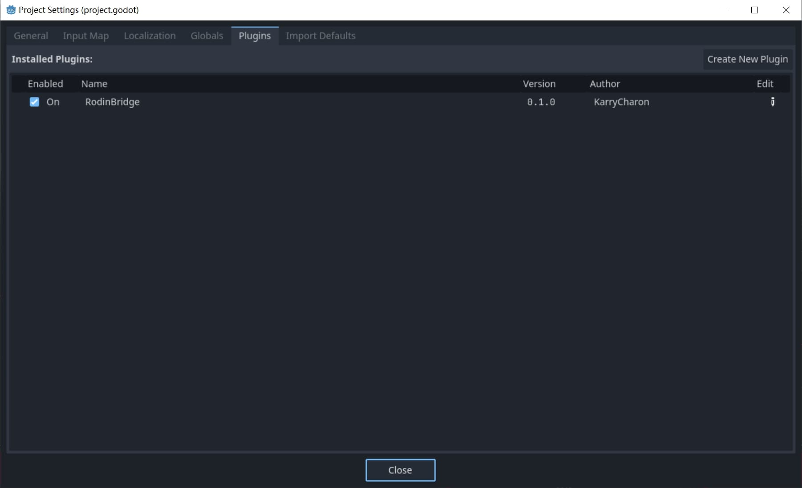This screenshot has height=488, width=802.
Task: Minimize the Project Settings window
Action: tap(724, 10)
